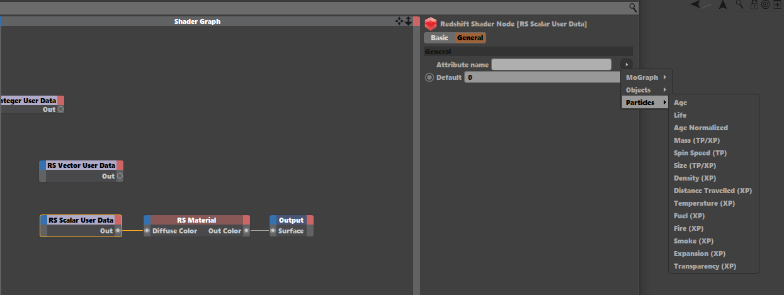This screenshot has width=784, height=295.
Task: Switch to the Basic tab
Action: [440, 38]
